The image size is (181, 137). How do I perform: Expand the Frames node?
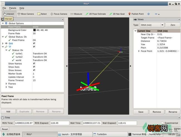[6, 84]
